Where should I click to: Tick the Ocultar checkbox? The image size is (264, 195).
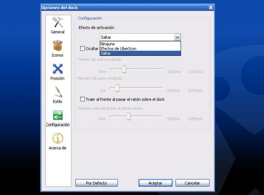pos(82,49)
